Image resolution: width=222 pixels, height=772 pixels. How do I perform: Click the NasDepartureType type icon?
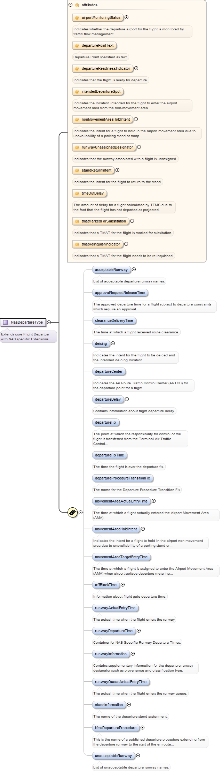coord(6,322)
